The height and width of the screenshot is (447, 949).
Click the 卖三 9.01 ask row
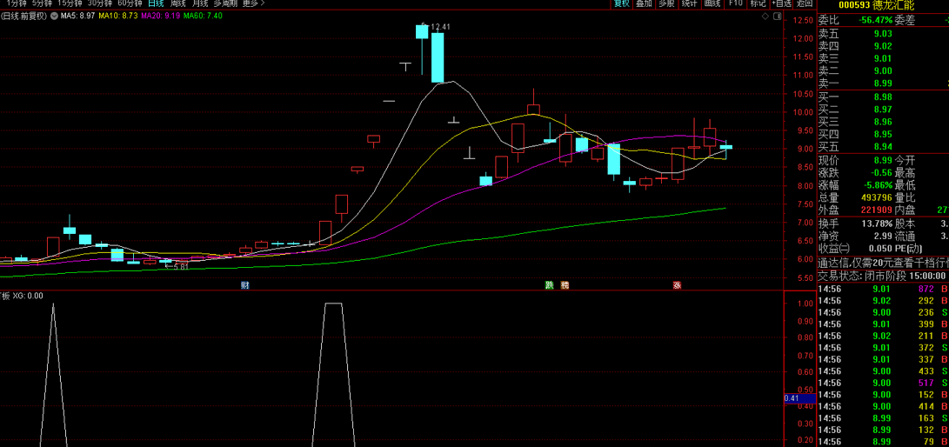point(883,58)
